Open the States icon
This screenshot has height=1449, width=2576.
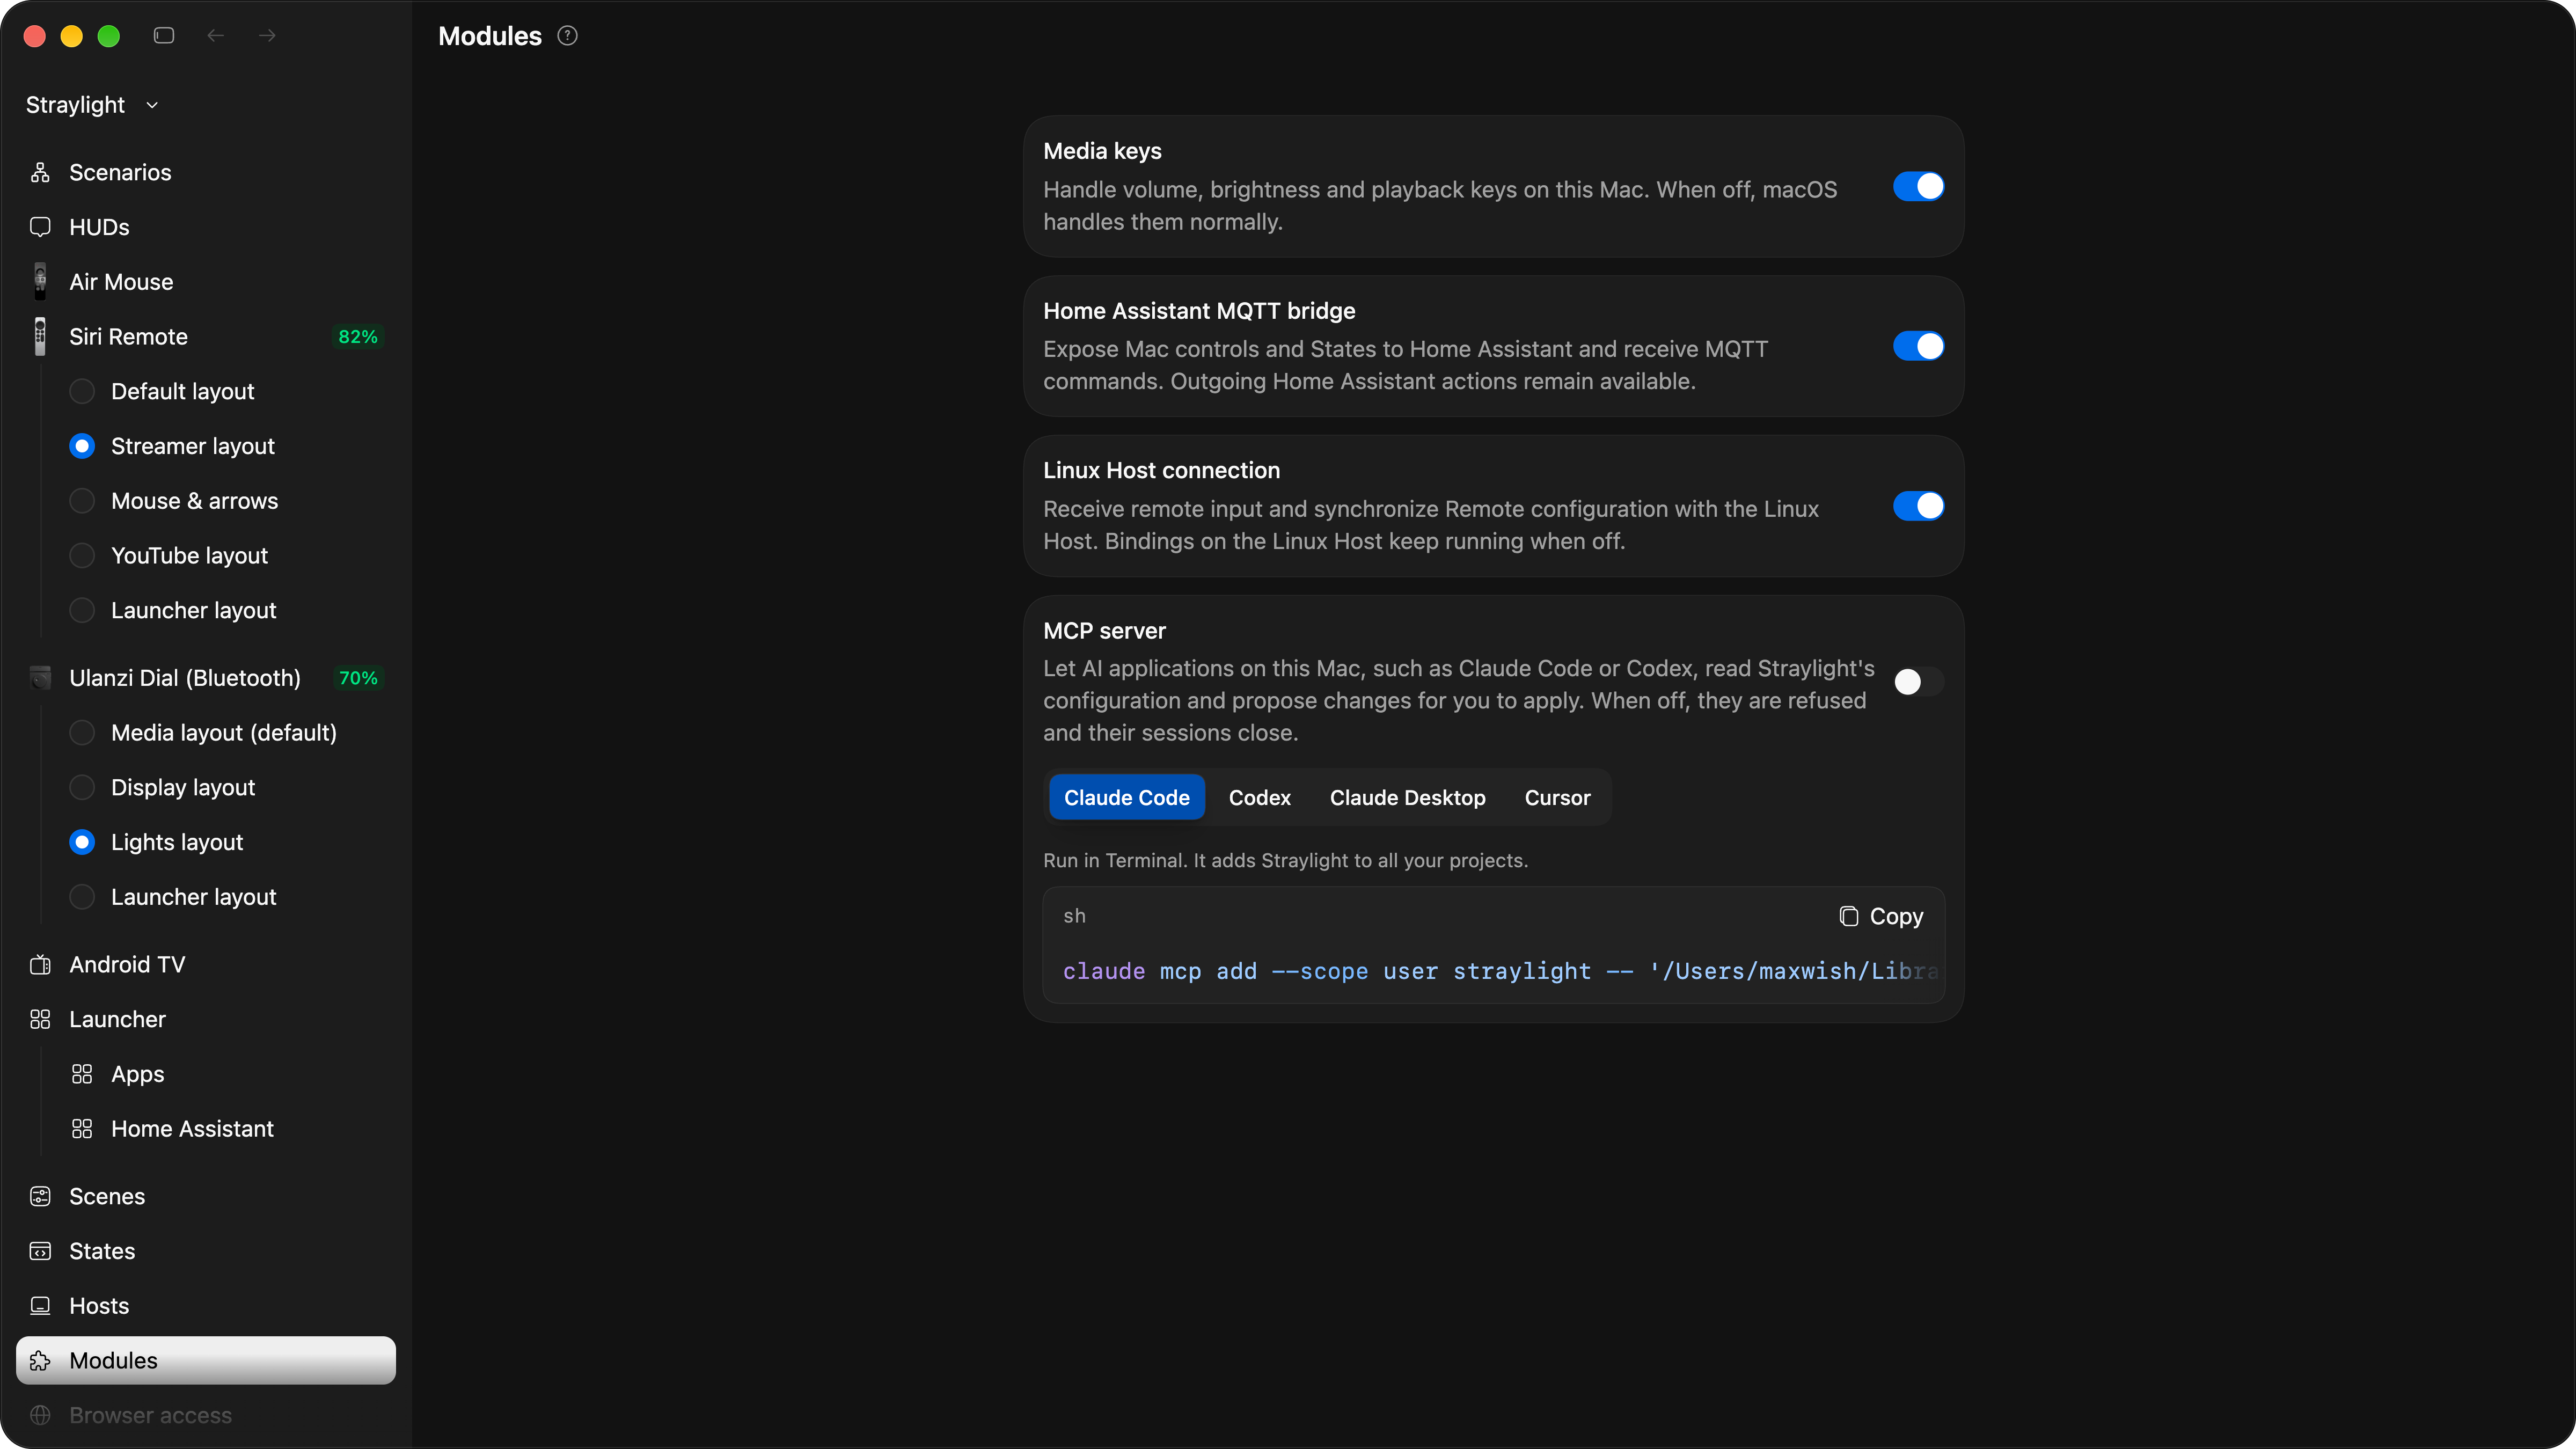[40, 1252]
